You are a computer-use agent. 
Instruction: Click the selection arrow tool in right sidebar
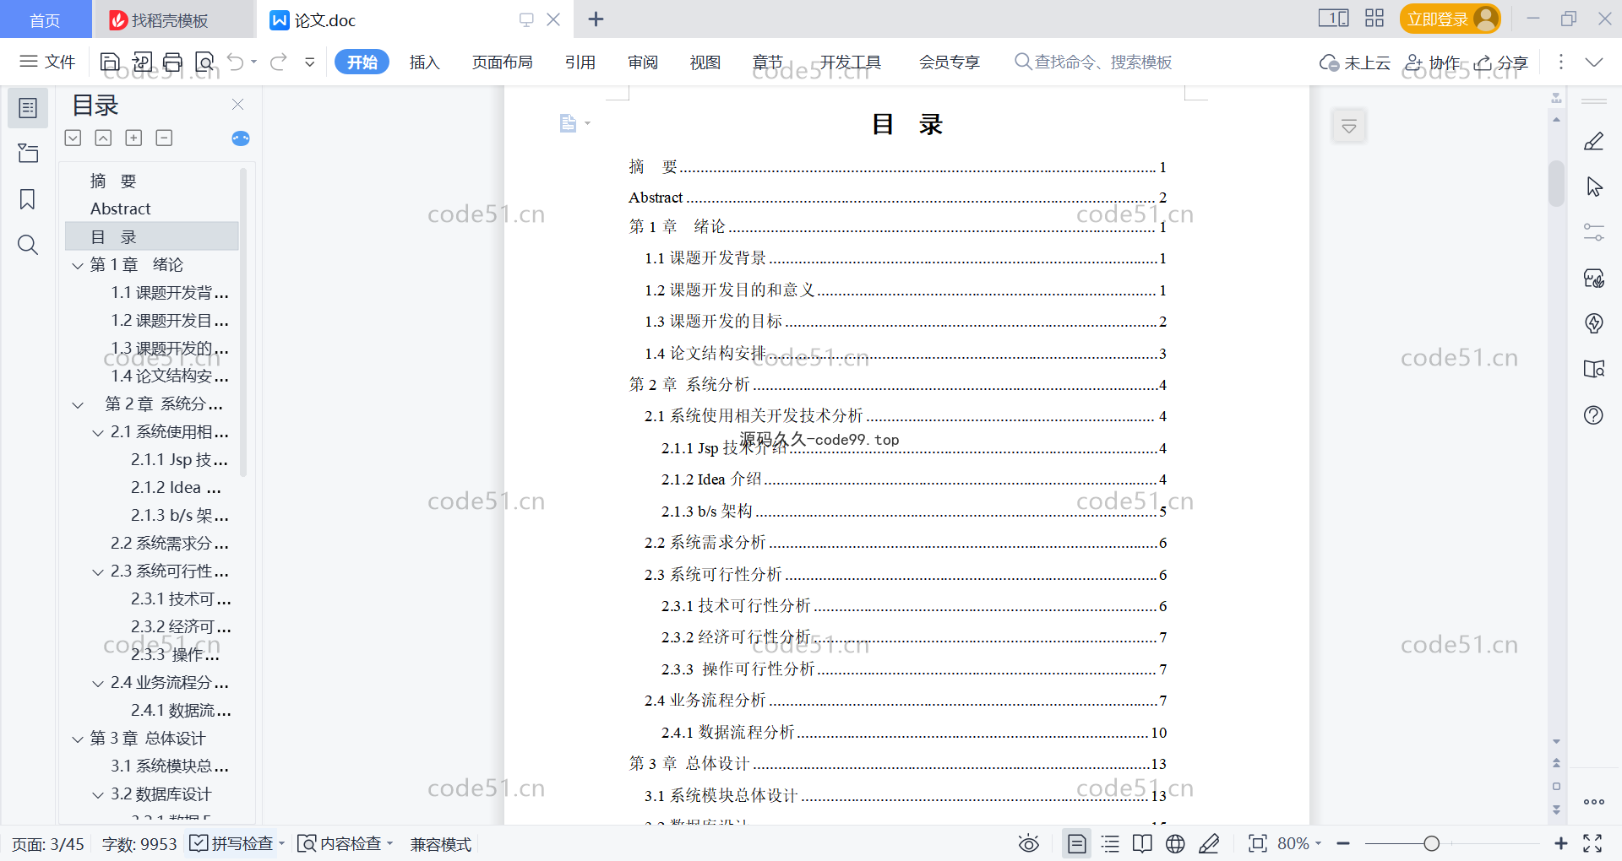(x=1594, y=187)
